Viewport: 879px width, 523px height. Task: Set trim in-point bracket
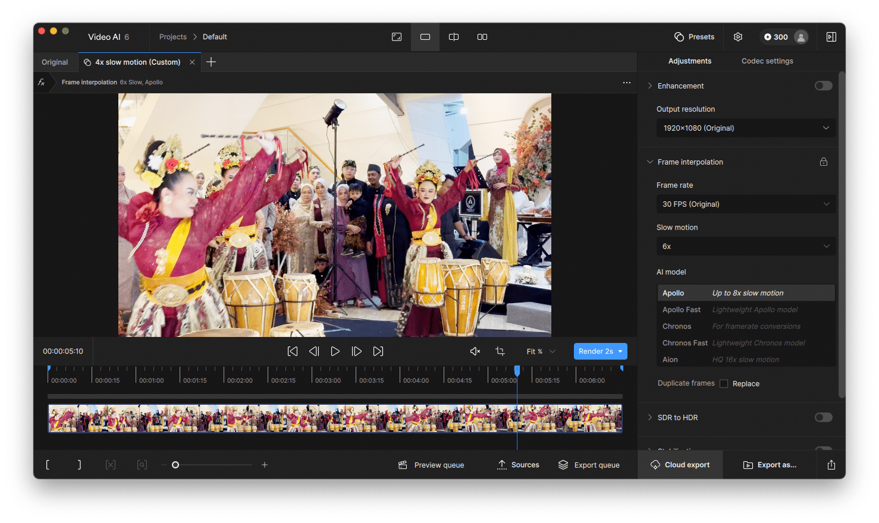[x=48, y=465]
